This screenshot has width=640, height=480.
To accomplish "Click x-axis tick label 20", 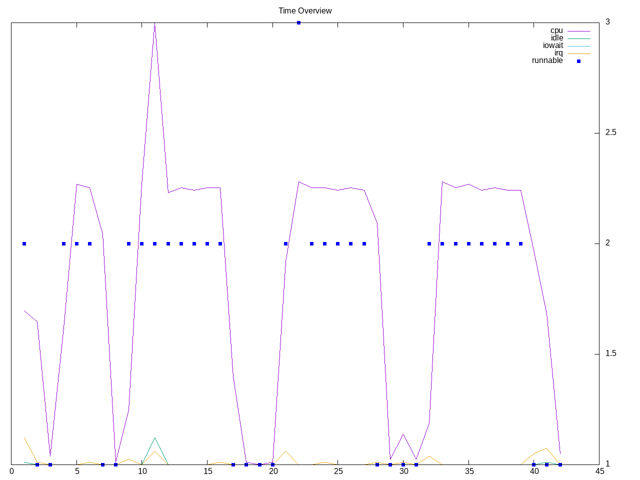I will (272, 471).
